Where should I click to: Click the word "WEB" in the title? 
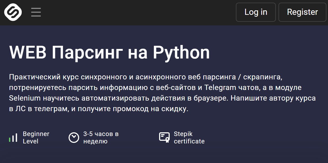coord(28,52)
